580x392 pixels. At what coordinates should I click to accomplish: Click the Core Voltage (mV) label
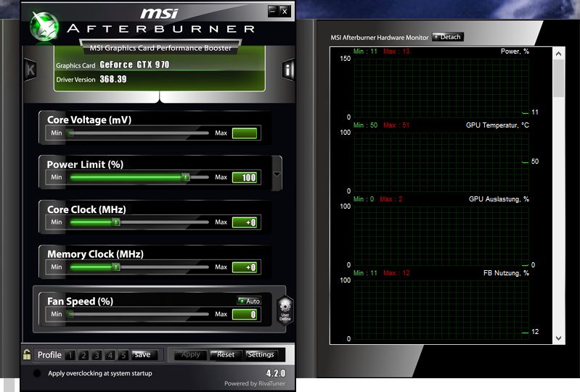89,120
